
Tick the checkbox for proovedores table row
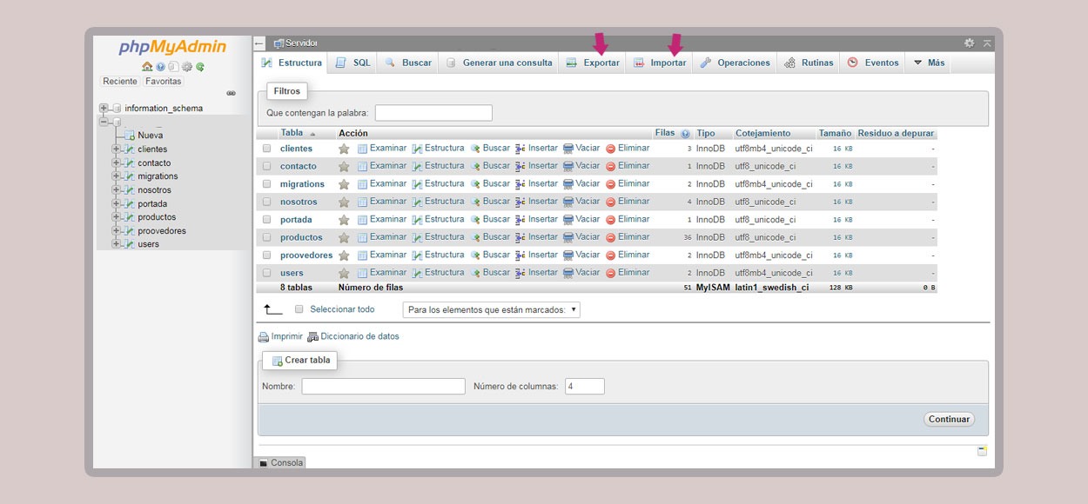coord(267,255)
